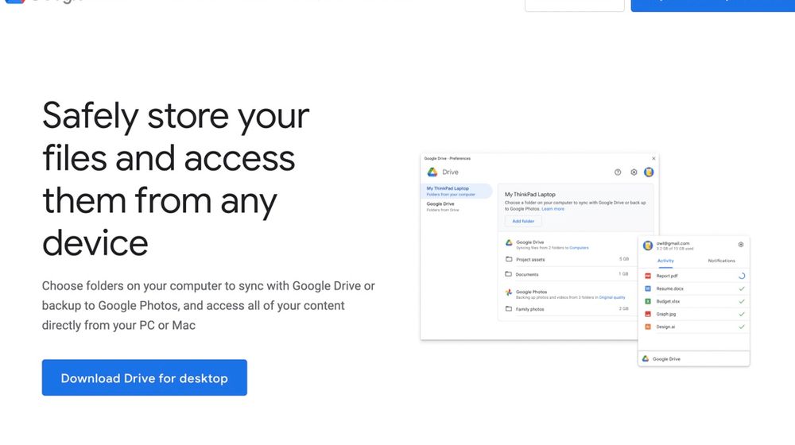This screenshot has width=795, height=445.
Task: Click profile avatar in Drive Preferences header
Action: tap(649, 172)
